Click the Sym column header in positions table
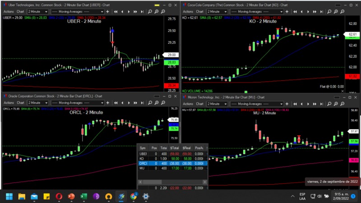Image resolution: width=361 pixels, height=203 pixels. (143, 148)
